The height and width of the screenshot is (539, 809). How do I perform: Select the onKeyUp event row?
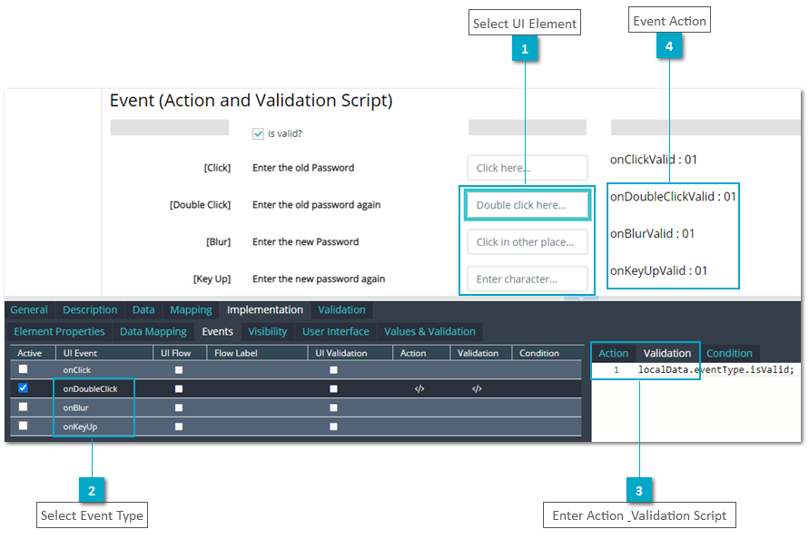(x=296, y=426)
